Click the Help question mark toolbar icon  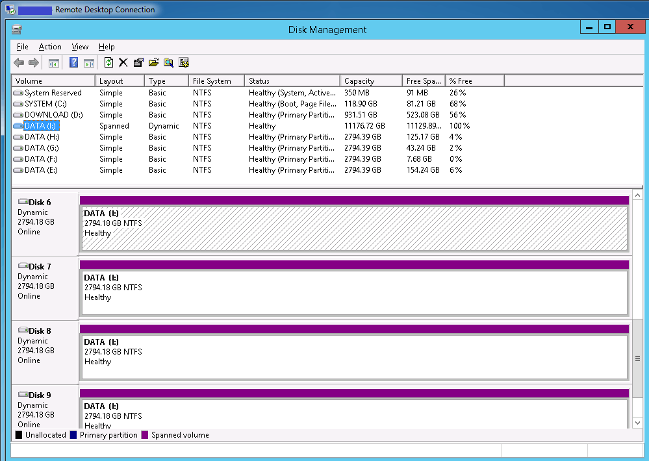pos(73,62)
